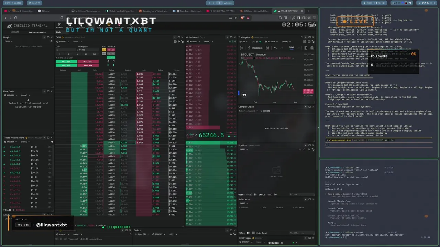Click the Positions icon in top toolbar

[x=119, y=25]
